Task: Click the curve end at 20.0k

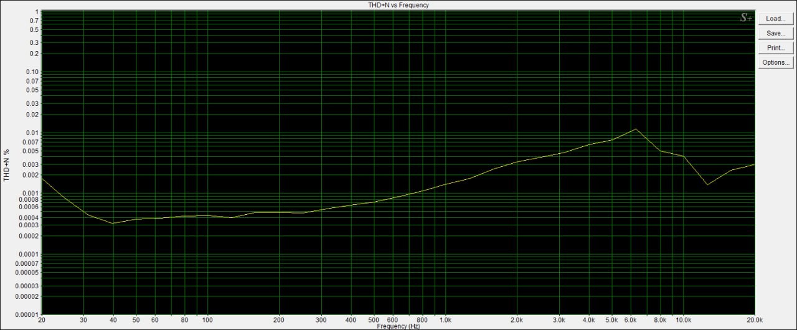Action: click(755, 164)
